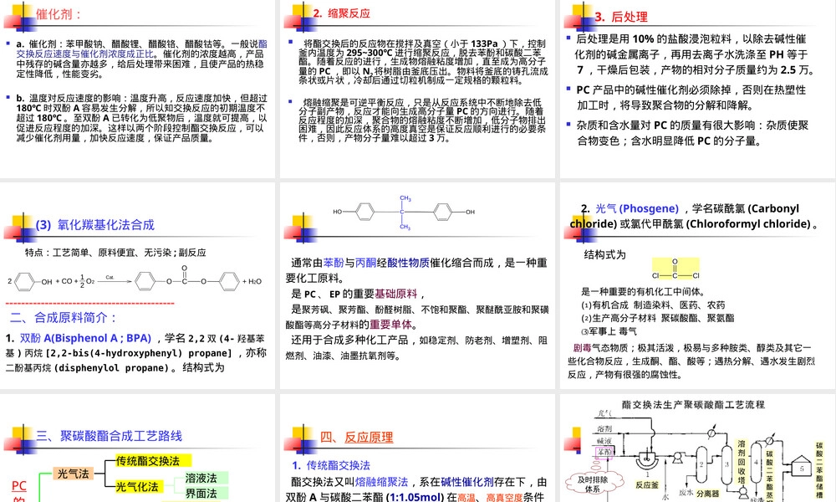Click the red word '剧毒'
Screen dimensions: 836x502
582,348
